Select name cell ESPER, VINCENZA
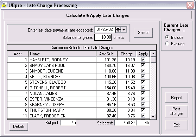 coord(62,99)
